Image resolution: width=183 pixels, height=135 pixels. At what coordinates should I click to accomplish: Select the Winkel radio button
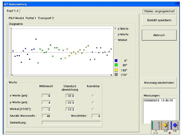point(116,40)
